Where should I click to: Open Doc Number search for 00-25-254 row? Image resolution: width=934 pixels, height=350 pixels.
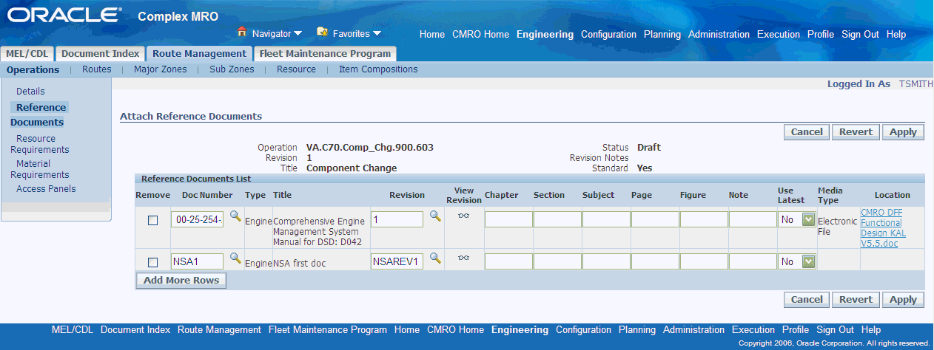[235, 216]
